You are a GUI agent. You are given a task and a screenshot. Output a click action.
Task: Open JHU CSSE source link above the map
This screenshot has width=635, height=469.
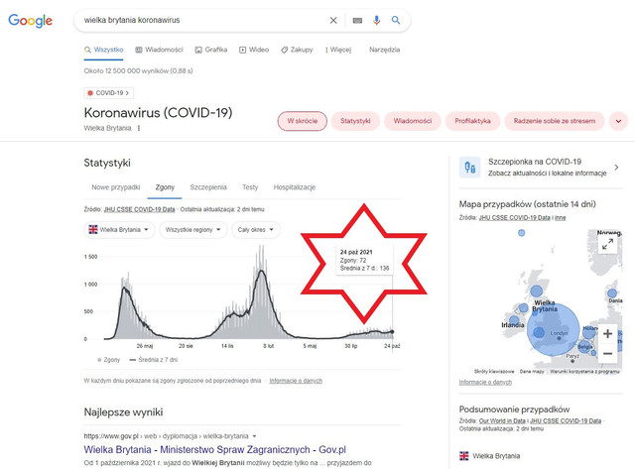coord(514,218)
